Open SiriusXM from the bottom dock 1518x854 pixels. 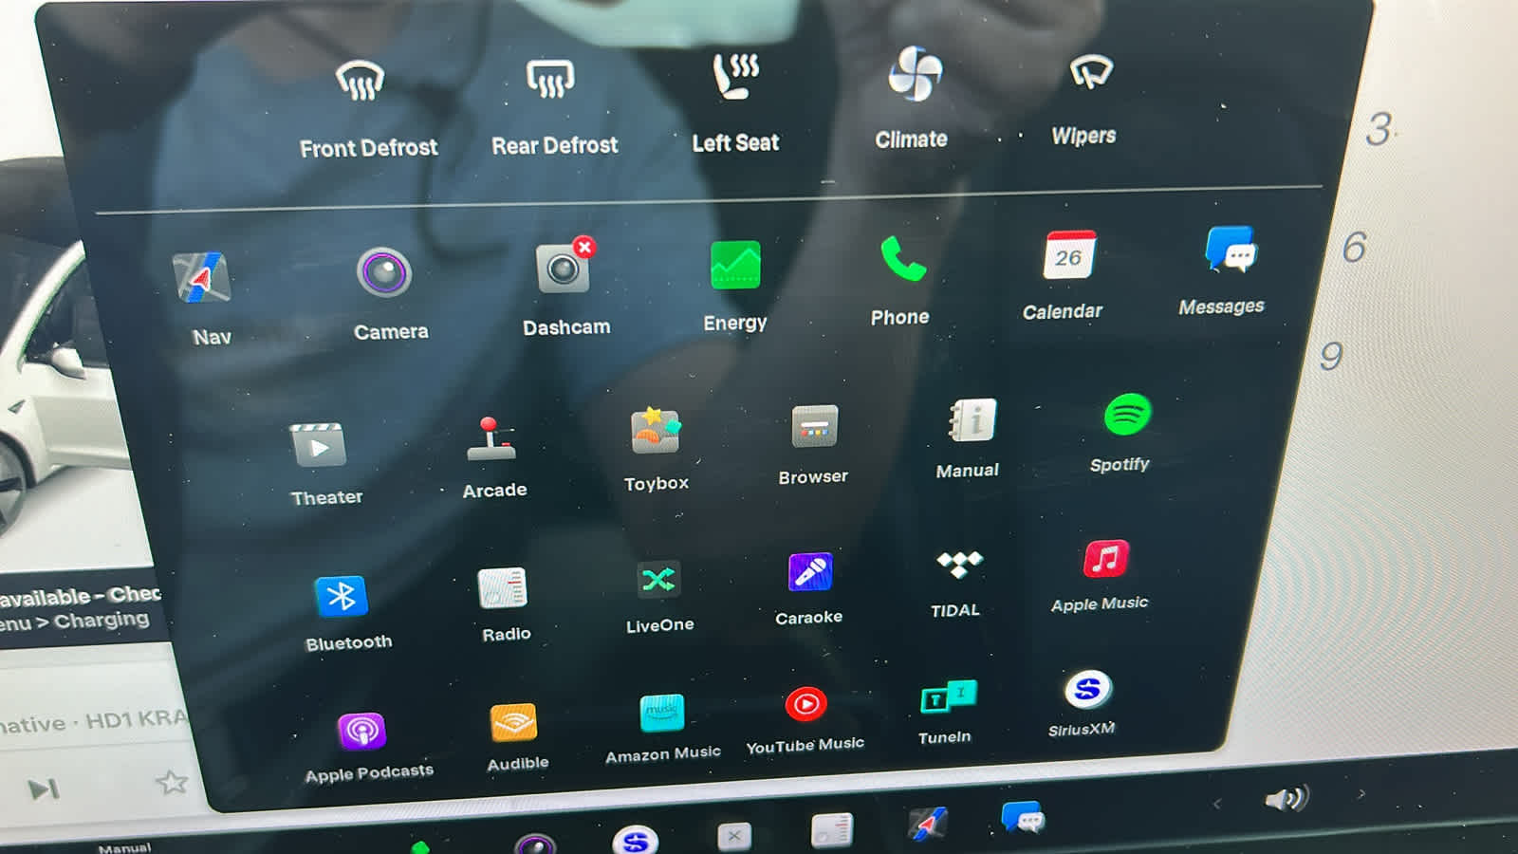636,840
